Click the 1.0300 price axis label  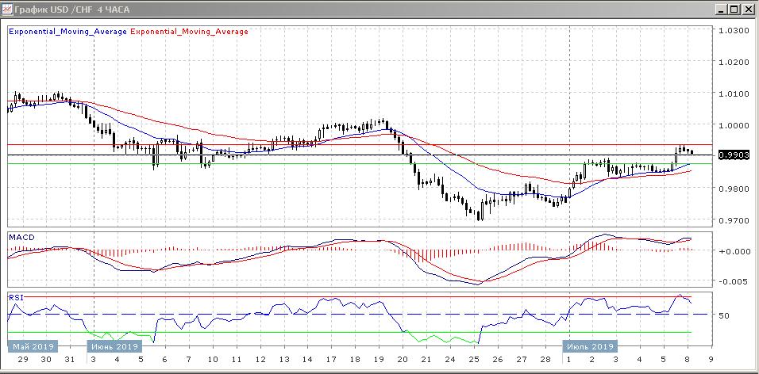pyautogui.click(x=733, y=31)
